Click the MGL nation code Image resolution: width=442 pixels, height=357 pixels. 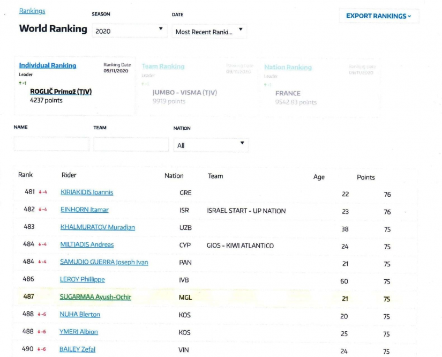(x=185, y=297)
